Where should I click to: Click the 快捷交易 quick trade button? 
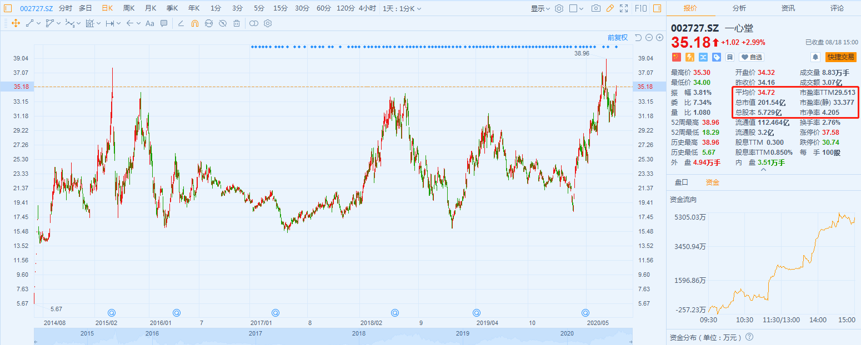[x=840, y=57]
